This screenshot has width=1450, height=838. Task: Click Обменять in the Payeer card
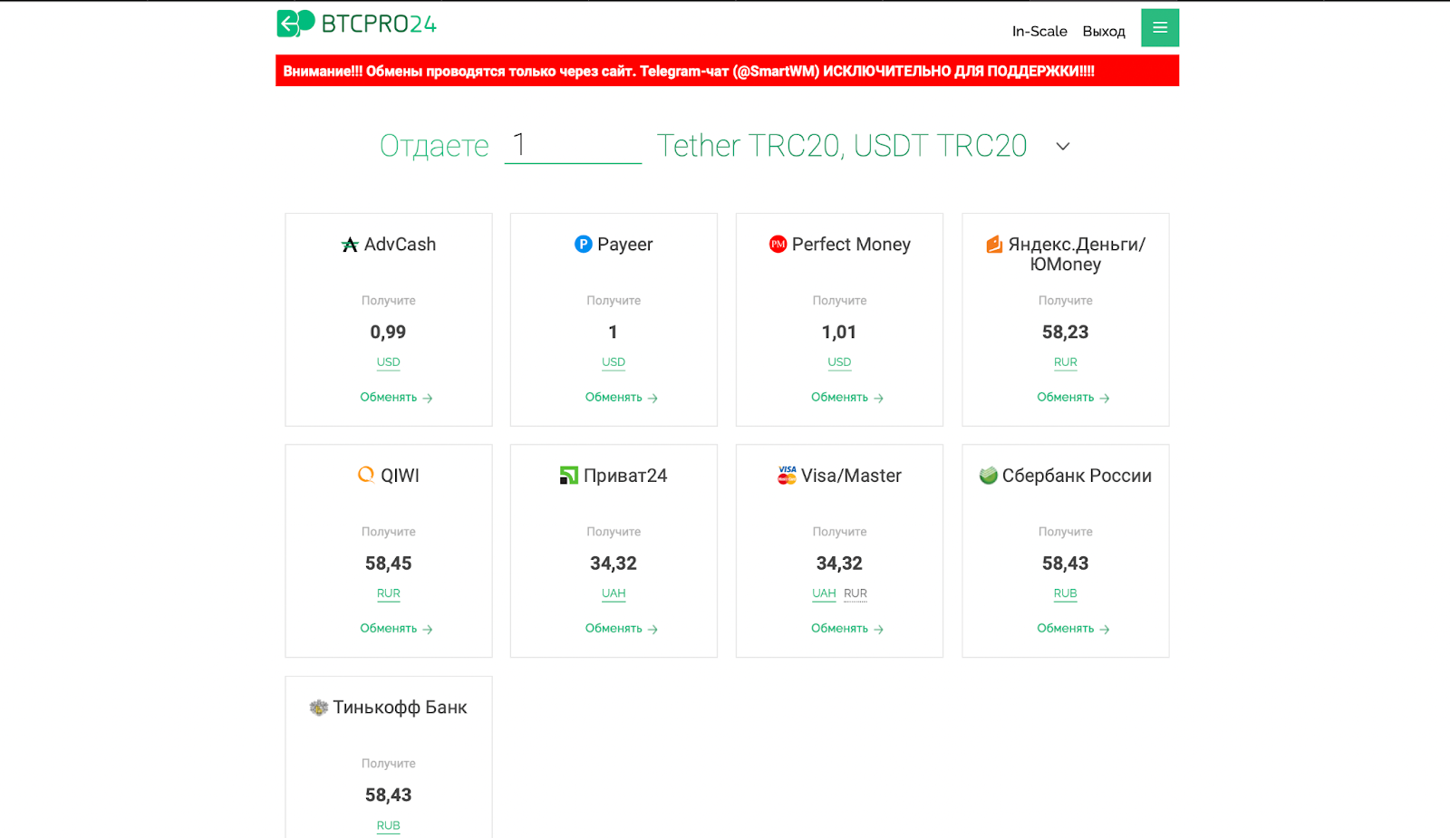(x=622, y=398)
